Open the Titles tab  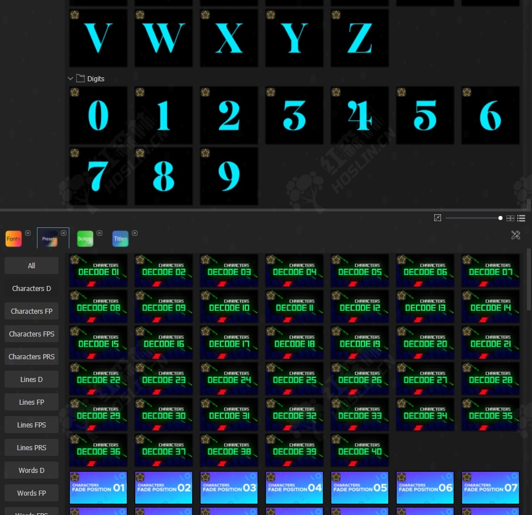pos(120,239)
